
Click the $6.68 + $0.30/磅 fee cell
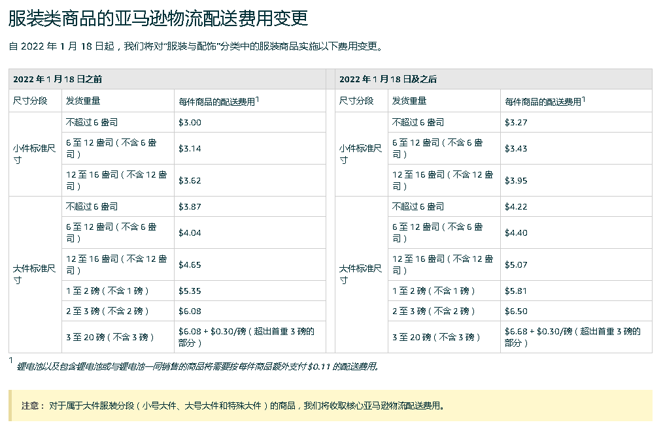click(574, 336)
